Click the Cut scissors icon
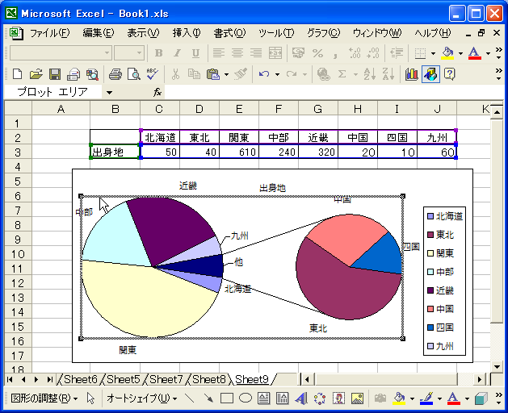 coord(175,74)
